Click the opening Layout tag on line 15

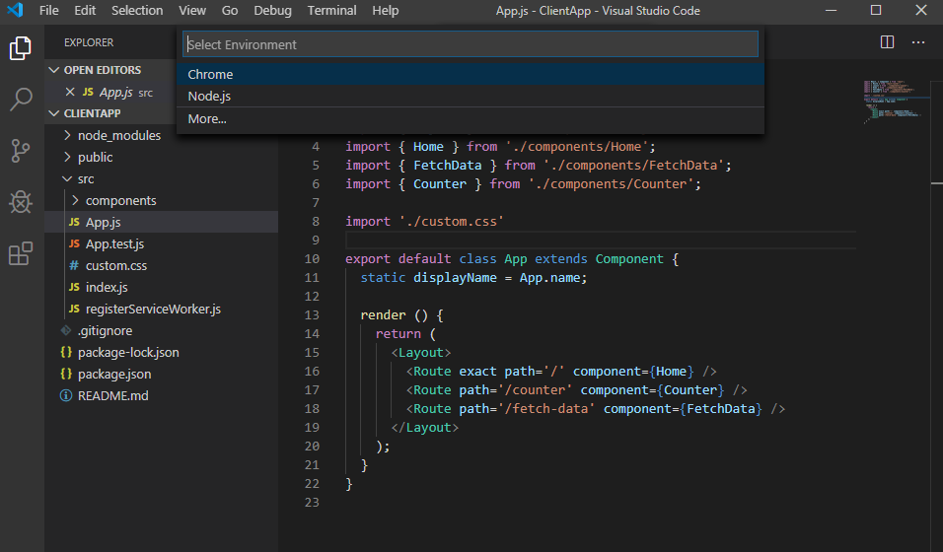point(421,352)
